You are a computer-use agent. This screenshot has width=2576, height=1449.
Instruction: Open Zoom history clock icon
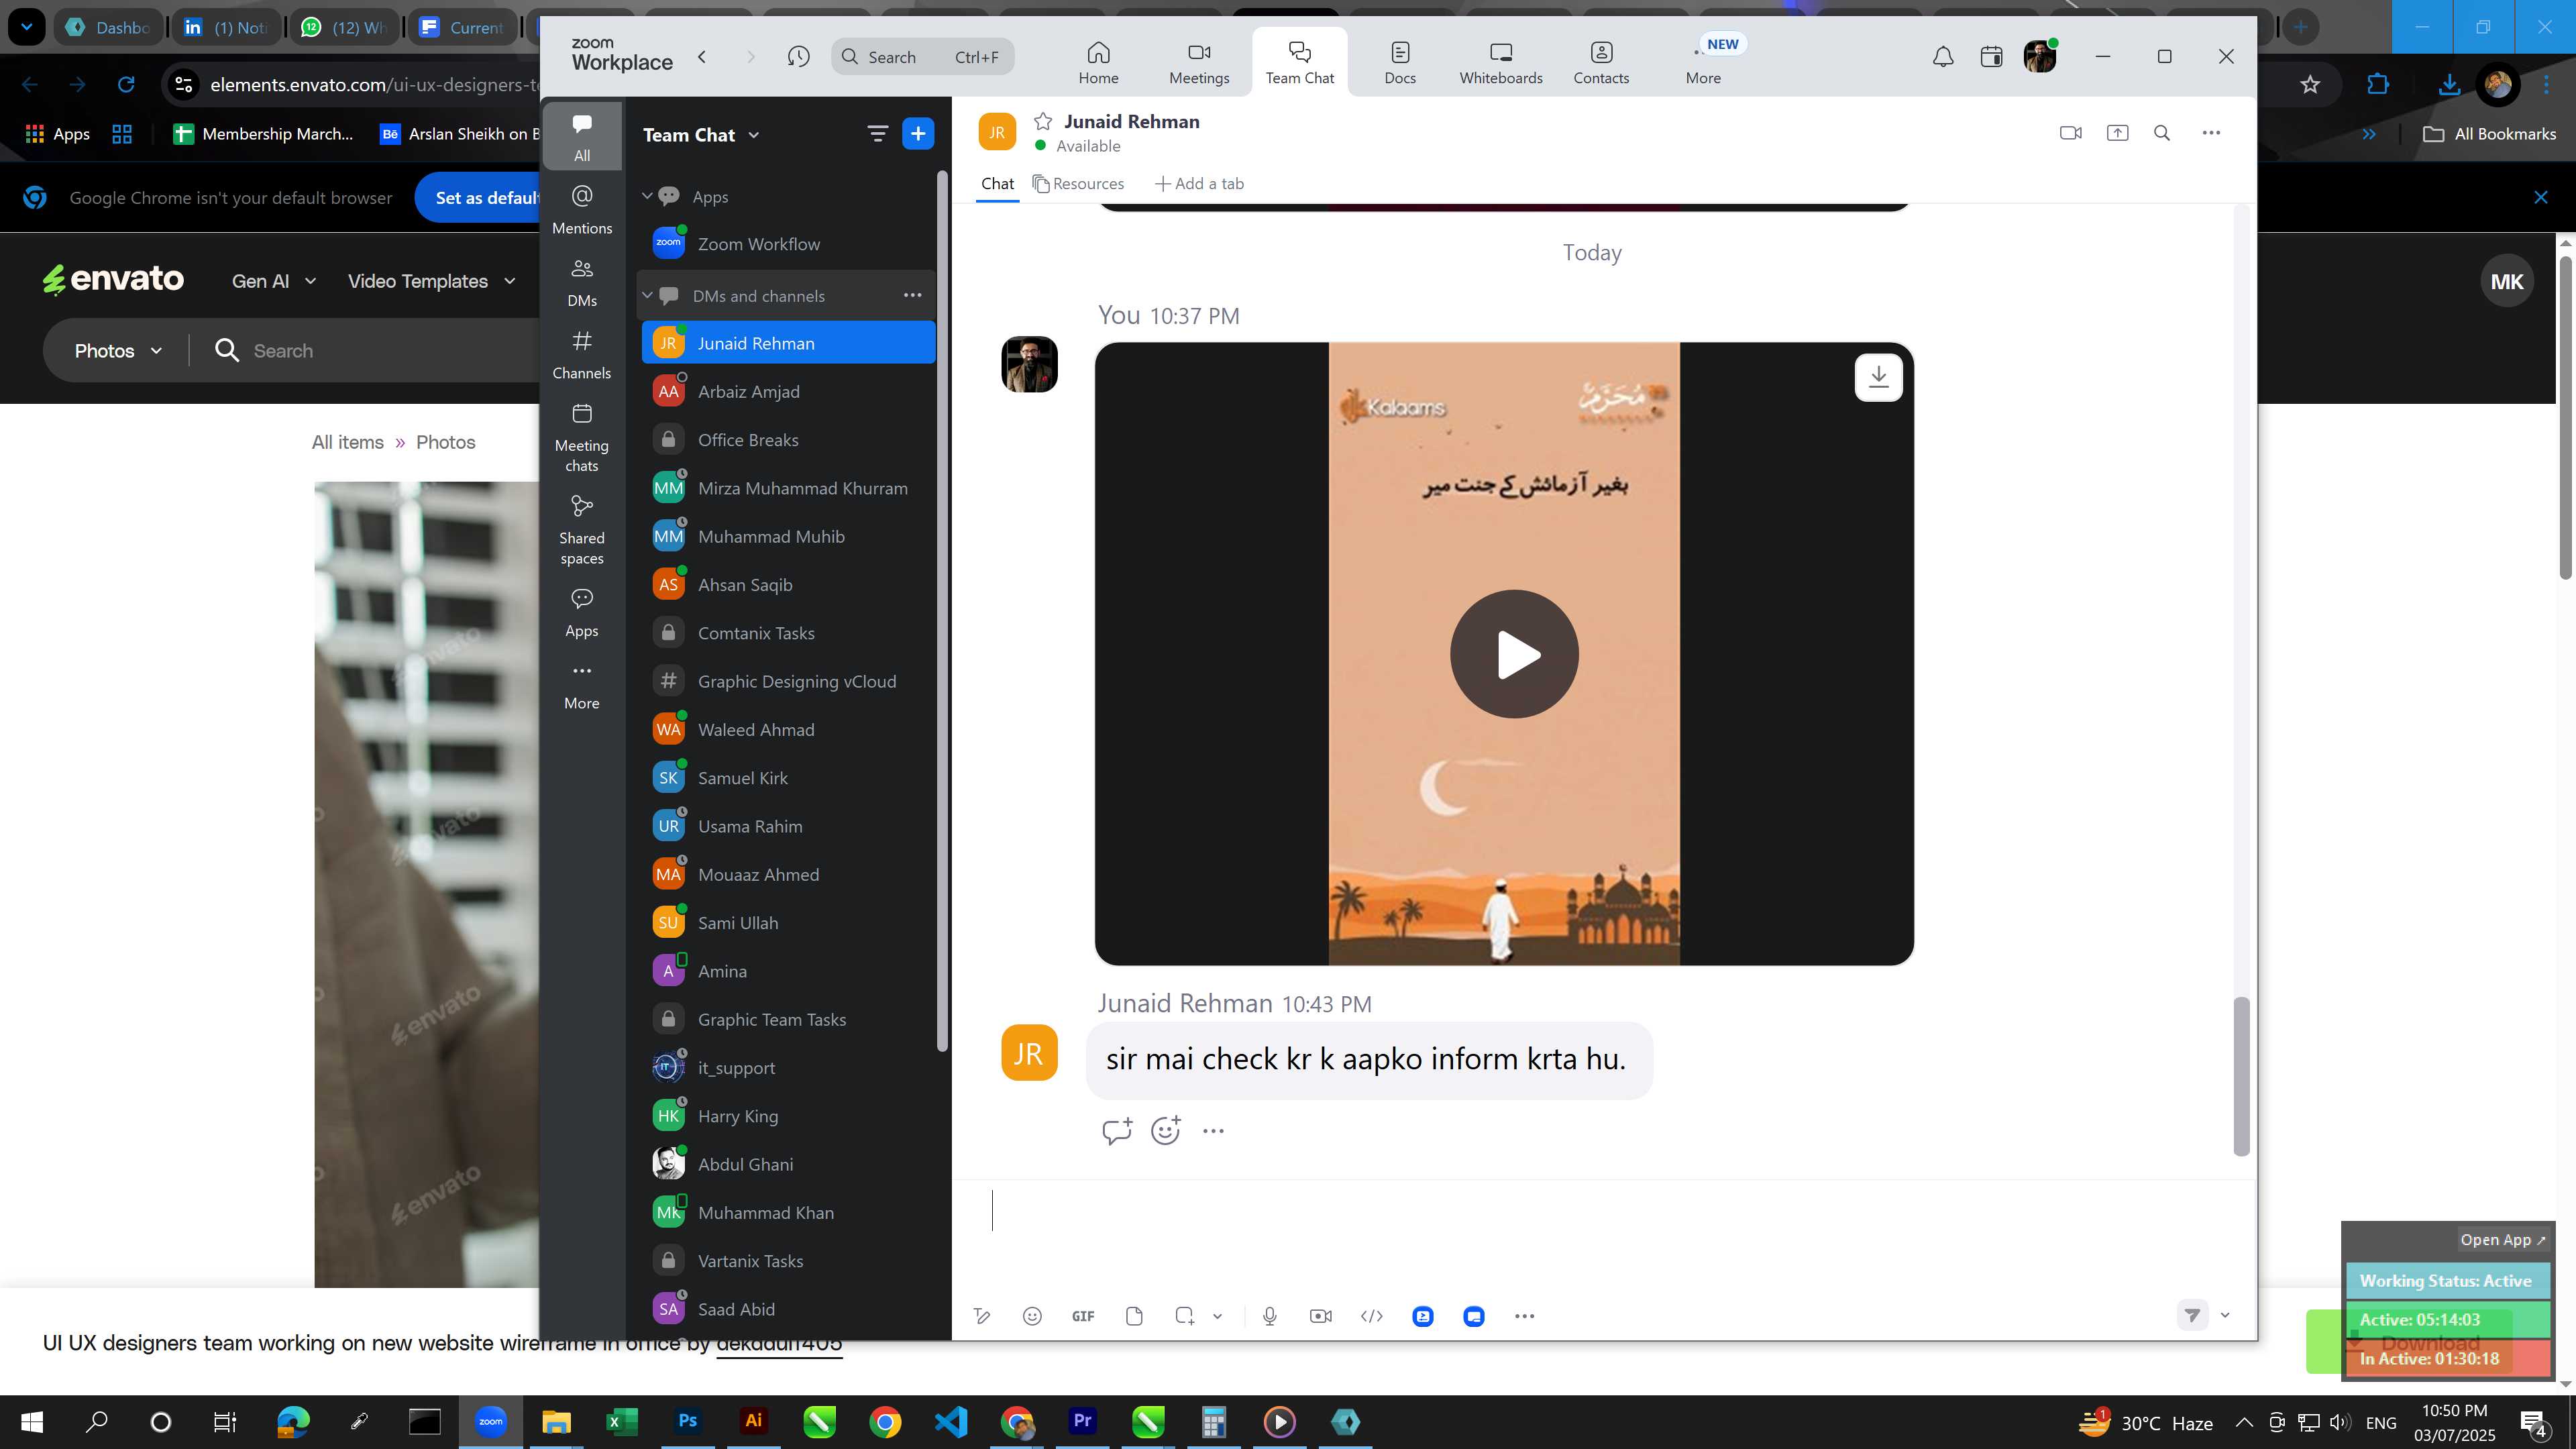click(798, 57)
